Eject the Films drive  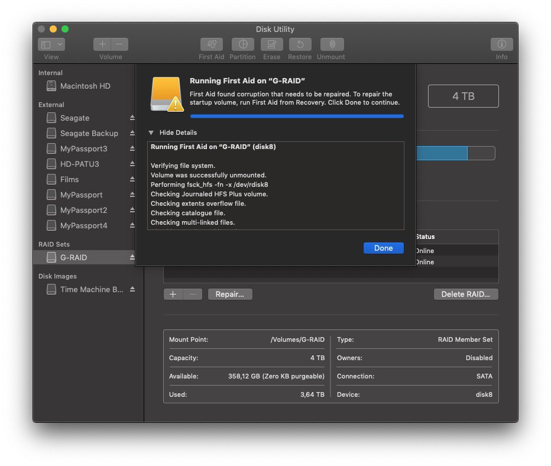click(132, 179)
